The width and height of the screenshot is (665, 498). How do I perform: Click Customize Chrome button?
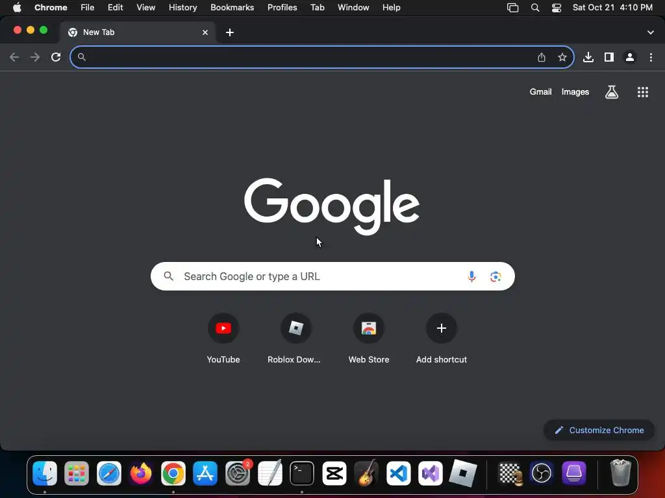[599, 431]
